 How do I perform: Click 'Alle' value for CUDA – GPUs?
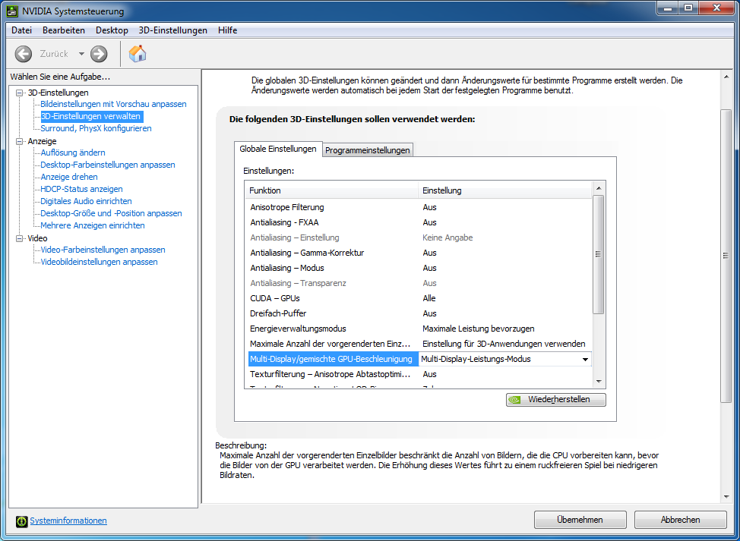(x=429, y=298)
